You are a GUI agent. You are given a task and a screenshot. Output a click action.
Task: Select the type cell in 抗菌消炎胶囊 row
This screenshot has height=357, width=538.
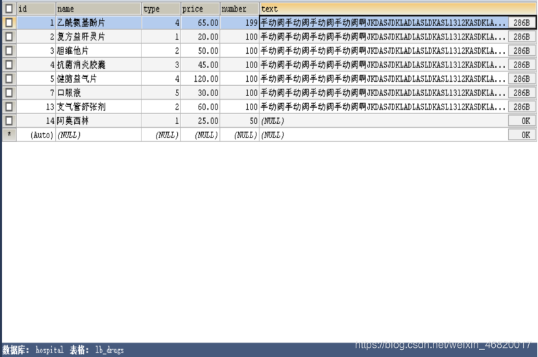(x=161, y=64)
